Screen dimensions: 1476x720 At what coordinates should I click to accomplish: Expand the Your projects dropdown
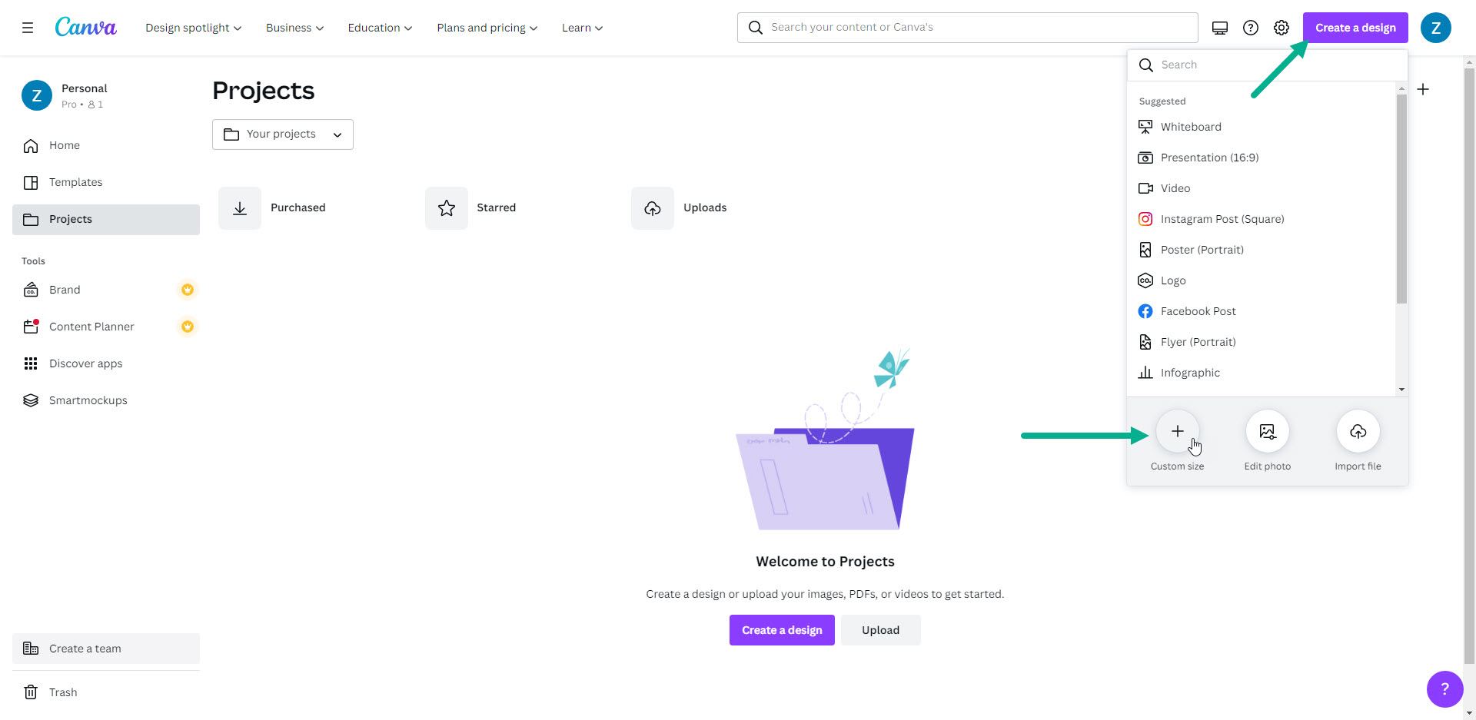(282, 134)
